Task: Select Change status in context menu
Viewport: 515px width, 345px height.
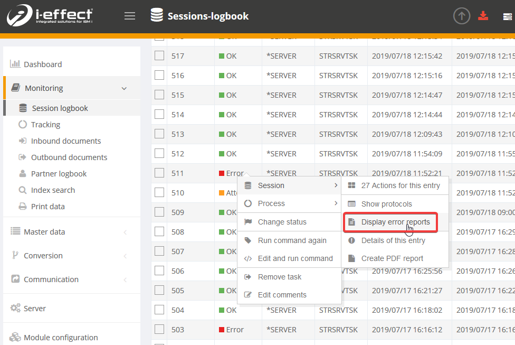Action: (x=282, y=222)
